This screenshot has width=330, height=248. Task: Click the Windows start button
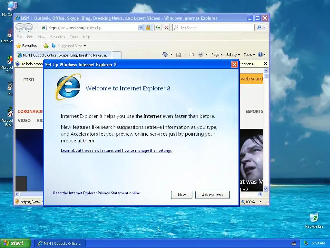click(x=15, y=243)
